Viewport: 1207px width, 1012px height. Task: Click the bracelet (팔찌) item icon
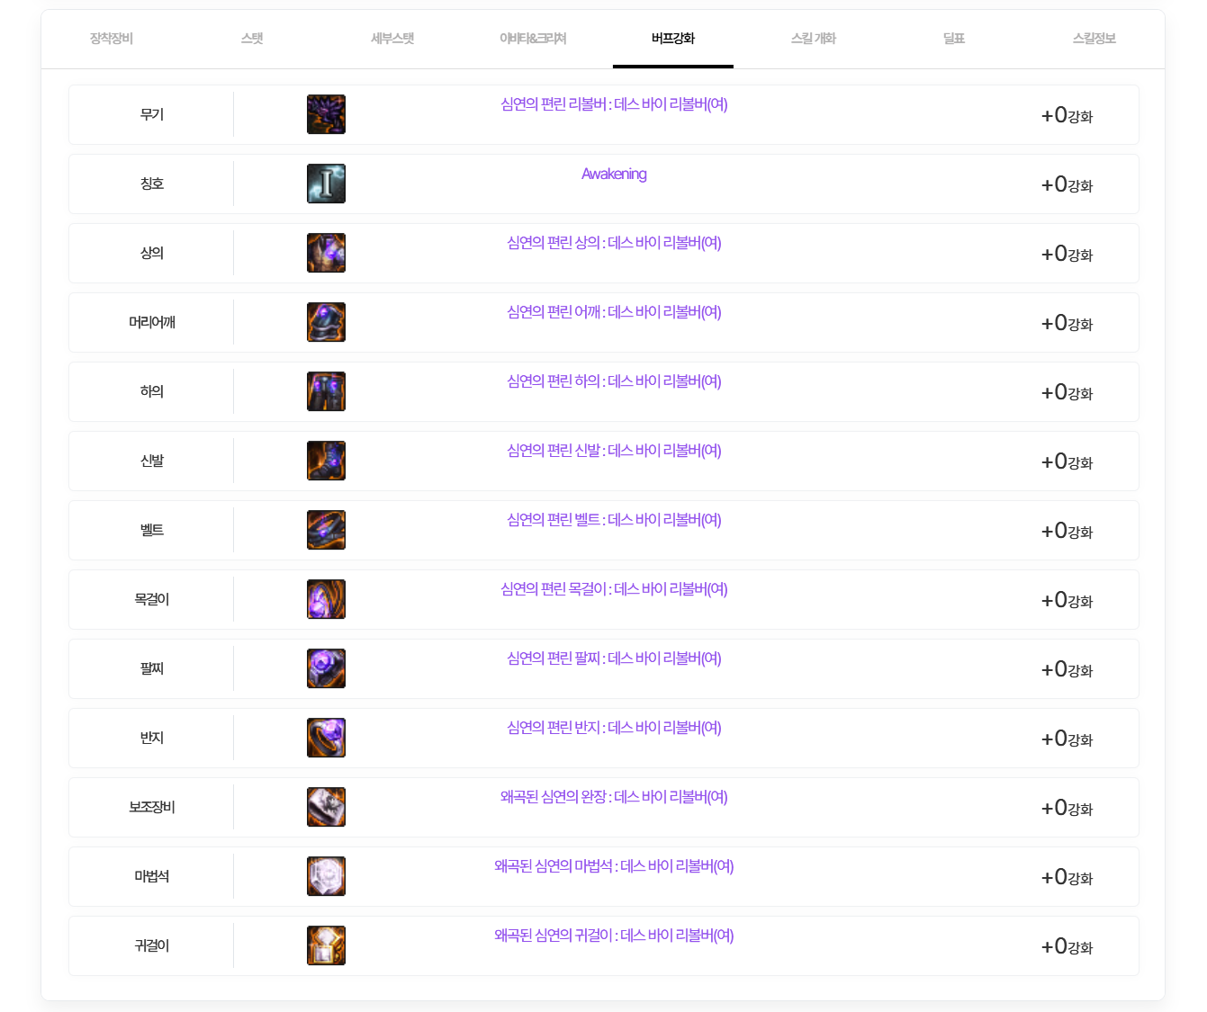point(326,668)
